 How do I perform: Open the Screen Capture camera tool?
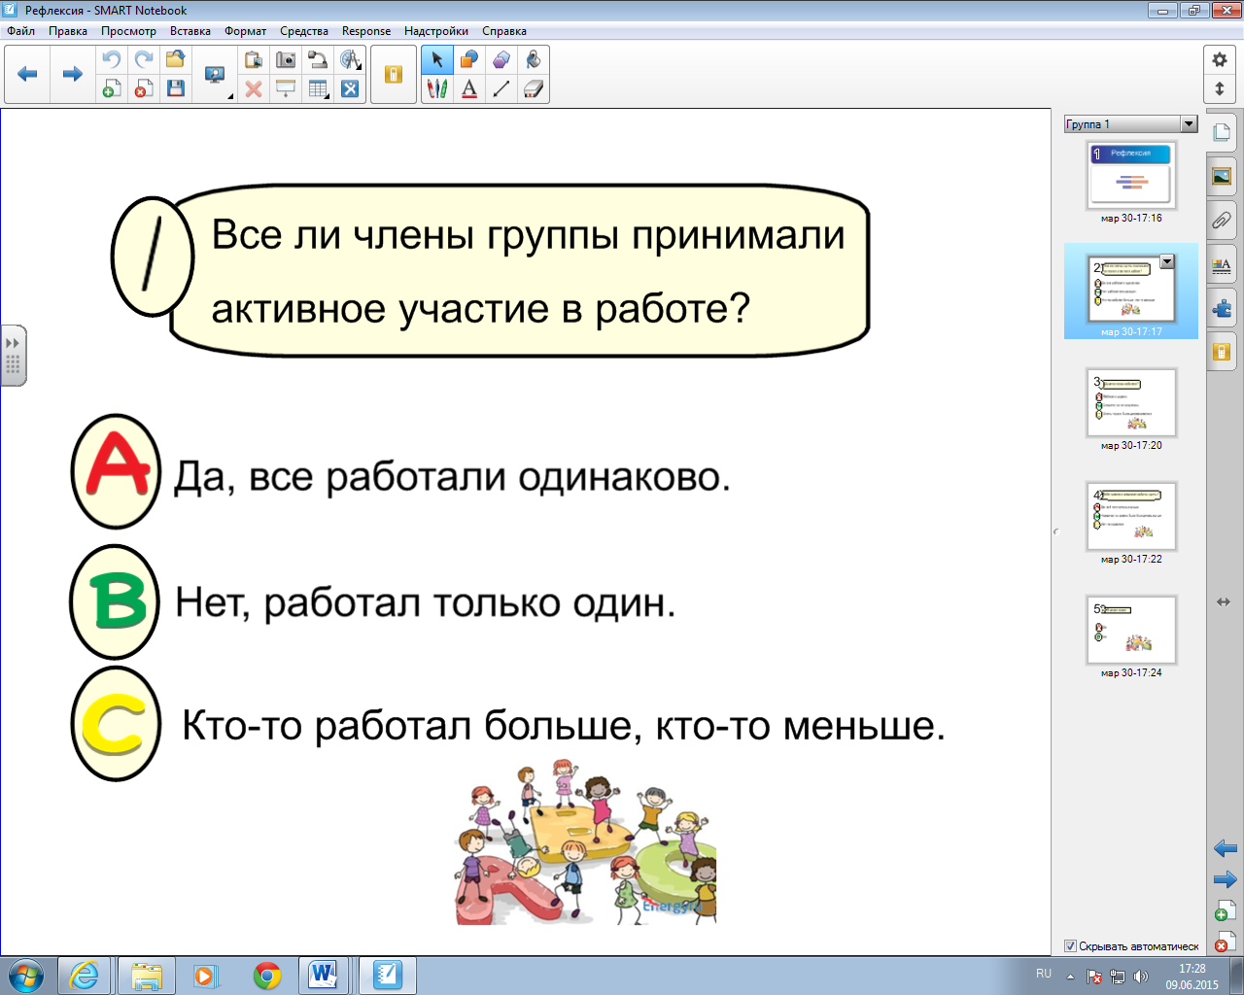[x=286, y=60]
